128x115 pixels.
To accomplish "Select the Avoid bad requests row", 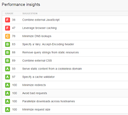I will pos(65,93).
